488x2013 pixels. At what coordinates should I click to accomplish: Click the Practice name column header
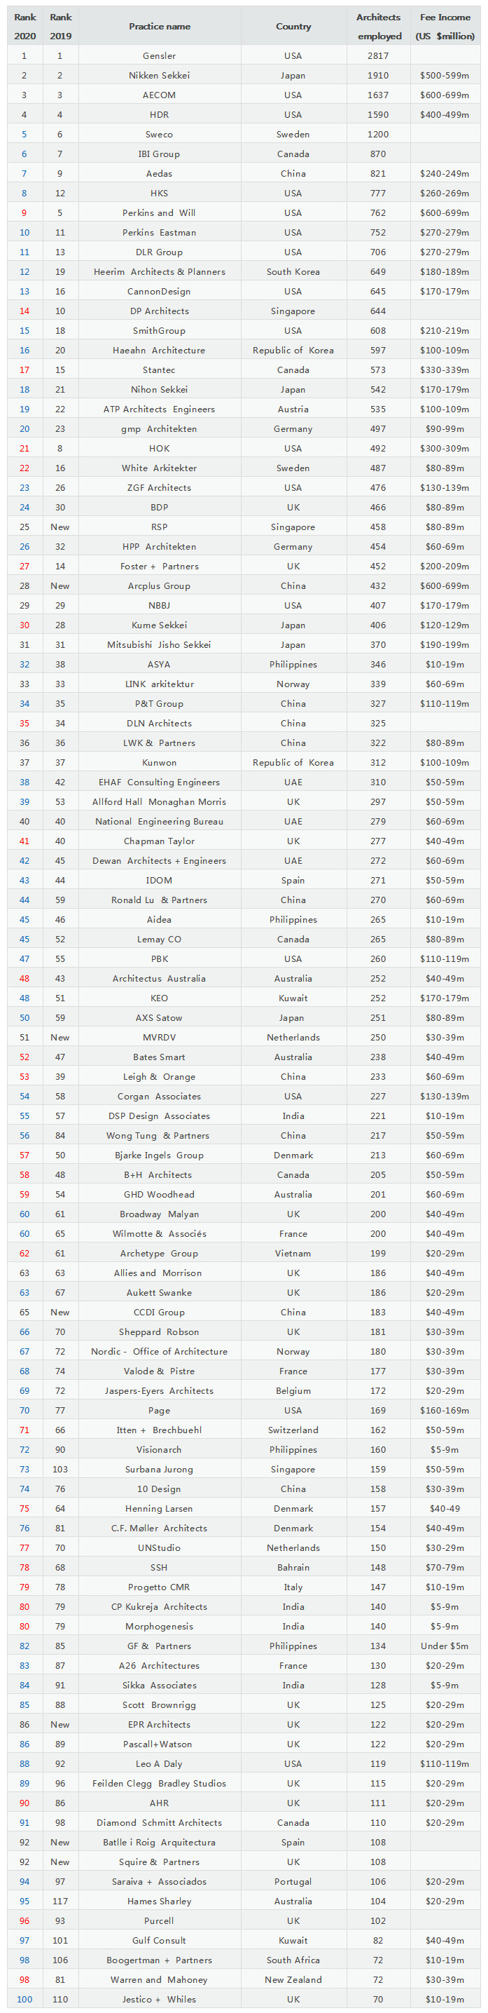(160, 27)
